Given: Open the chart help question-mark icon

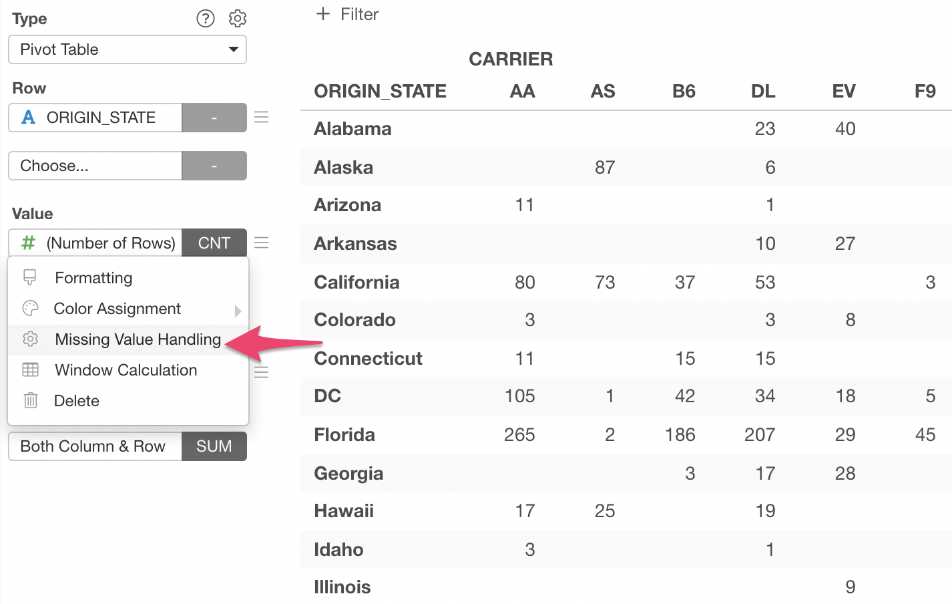Looking at the screenshot, I should click(206, 18).
